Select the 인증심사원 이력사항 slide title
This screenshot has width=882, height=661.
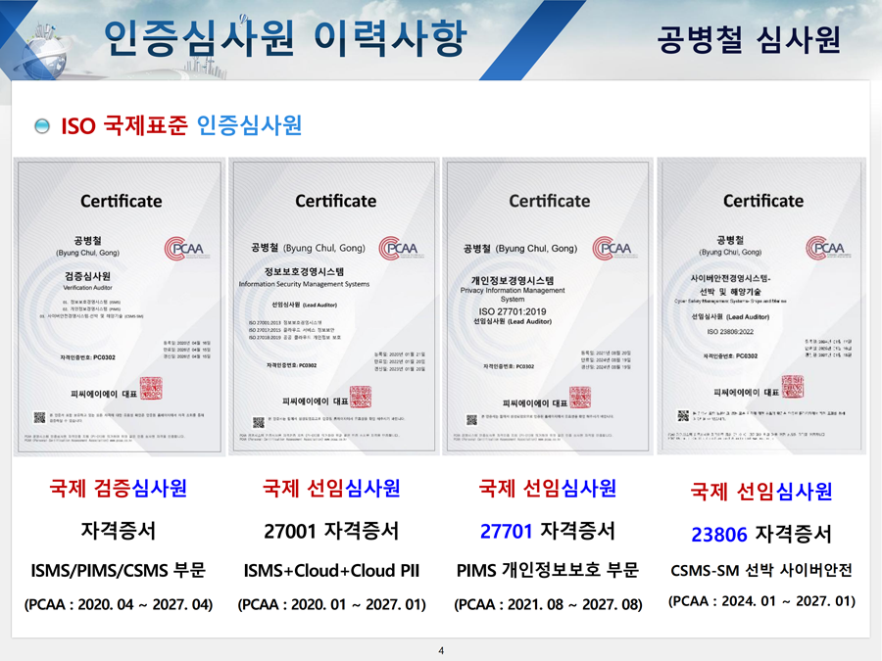pos(284,39)
